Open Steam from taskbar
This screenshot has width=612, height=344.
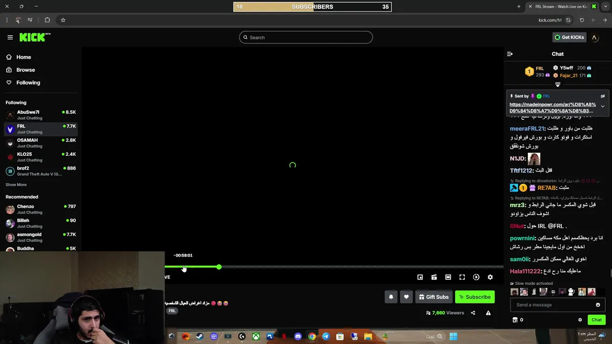(199, 336)
